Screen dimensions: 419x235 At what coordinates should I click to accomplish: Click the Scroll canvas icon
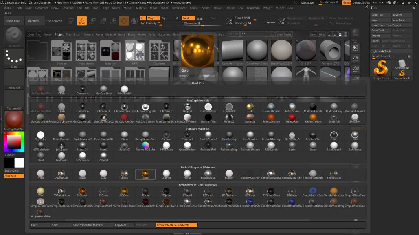[355, 48]
